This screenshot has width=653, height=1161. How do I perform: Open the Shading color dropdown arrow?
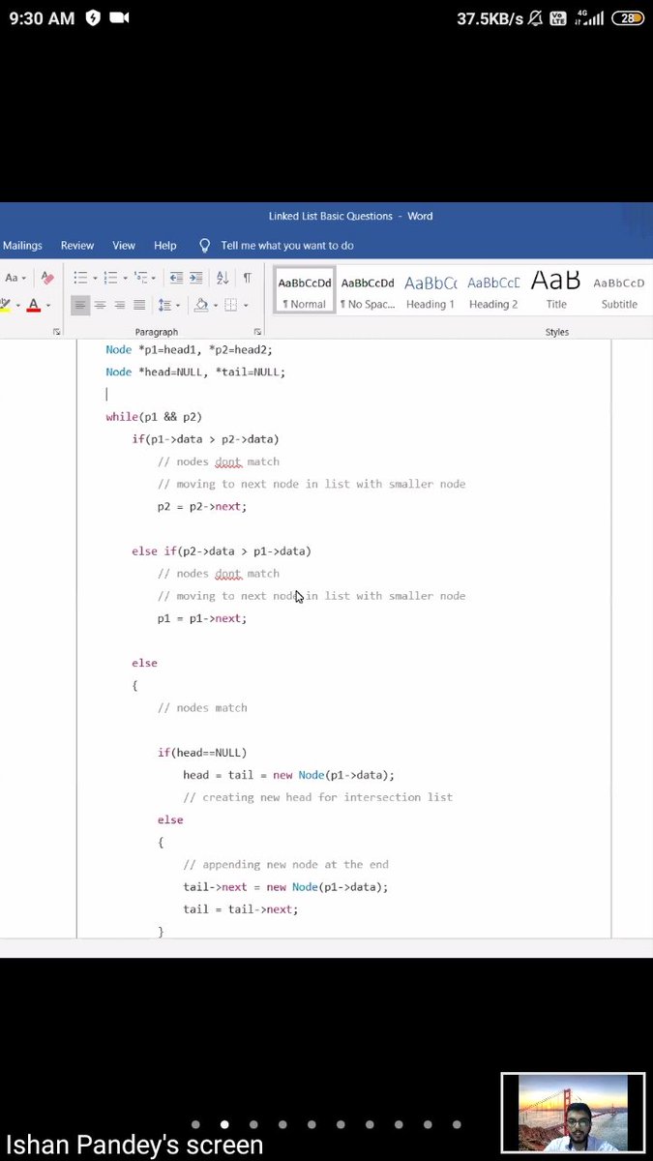[215, 306]
